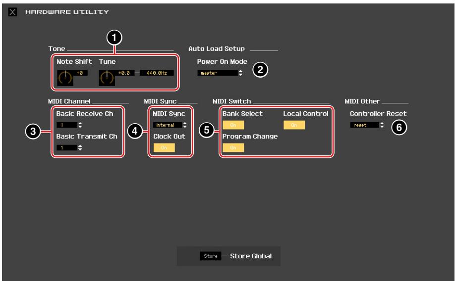Click the Clock Out label

[x=169, y=136]
